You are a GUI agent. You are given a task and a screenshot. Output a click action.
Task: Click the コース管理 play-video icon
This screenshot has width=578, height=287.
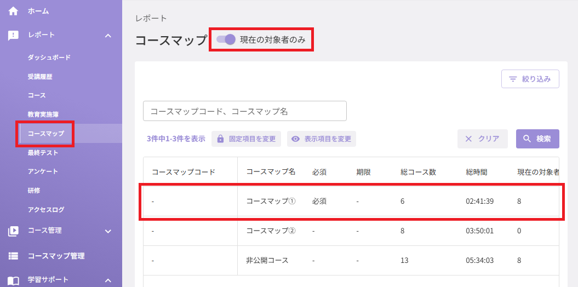click(x=13, y=231)
